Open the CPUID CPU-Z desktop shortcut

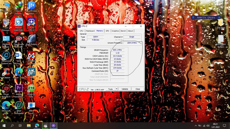pos(31,23)
